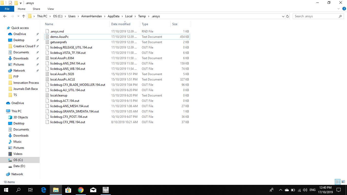Screen dimensions: 347x195
Task: Open the FYP folder in sidebar
Action: [16, 77]
